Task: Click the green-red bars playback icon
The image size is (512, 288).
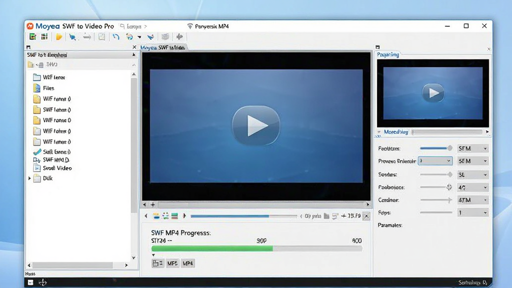Action: 174,216
